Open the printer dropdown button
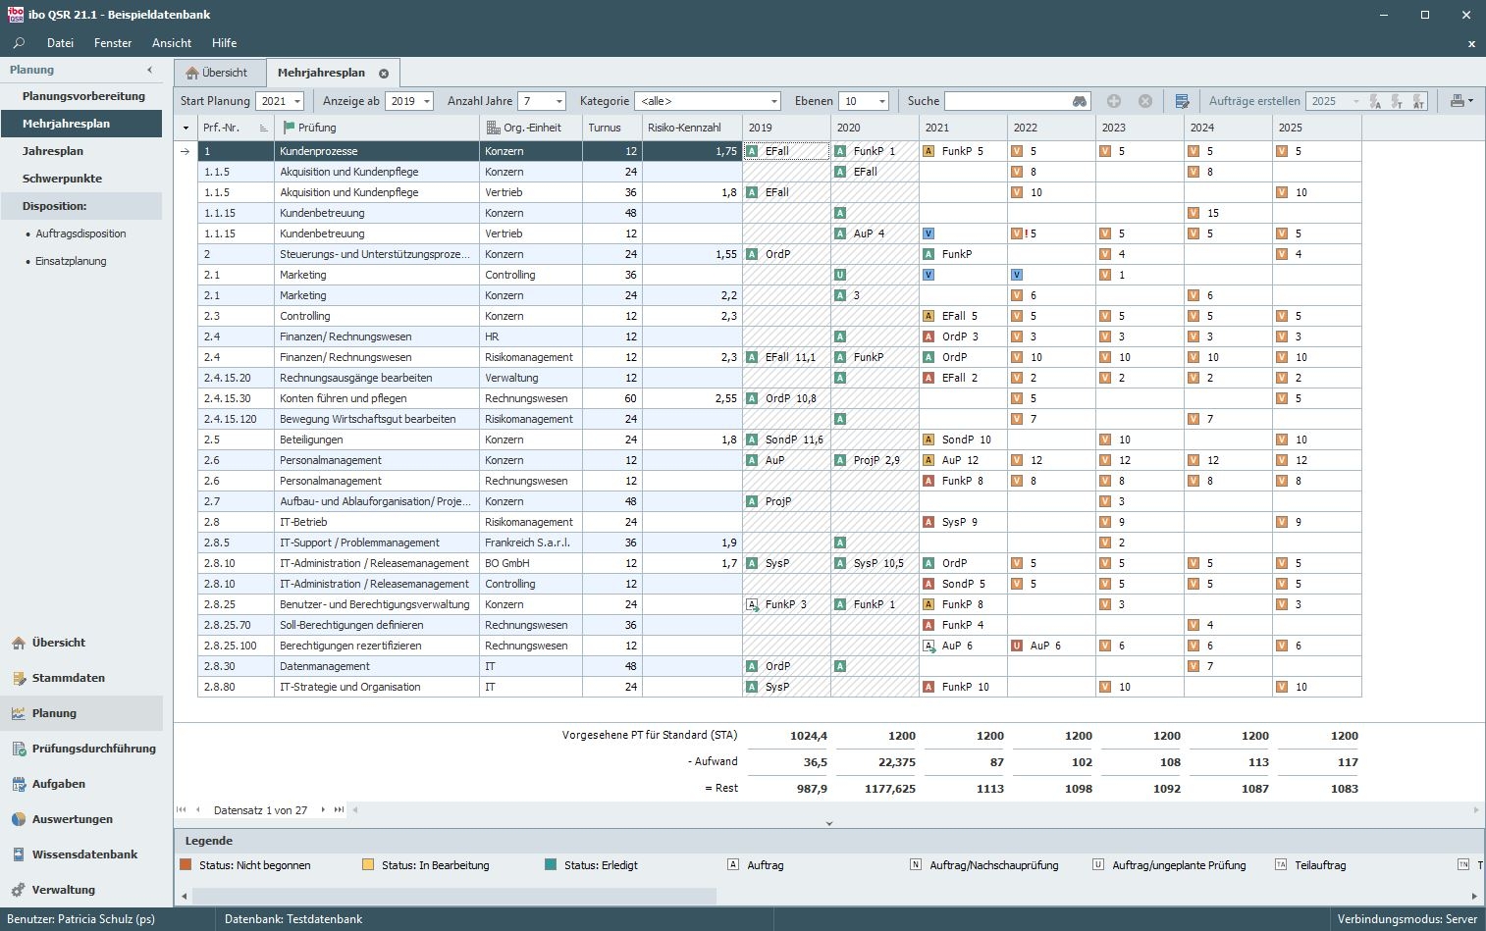Screen dimensions: 1486x931 (x=1461, y=101)
